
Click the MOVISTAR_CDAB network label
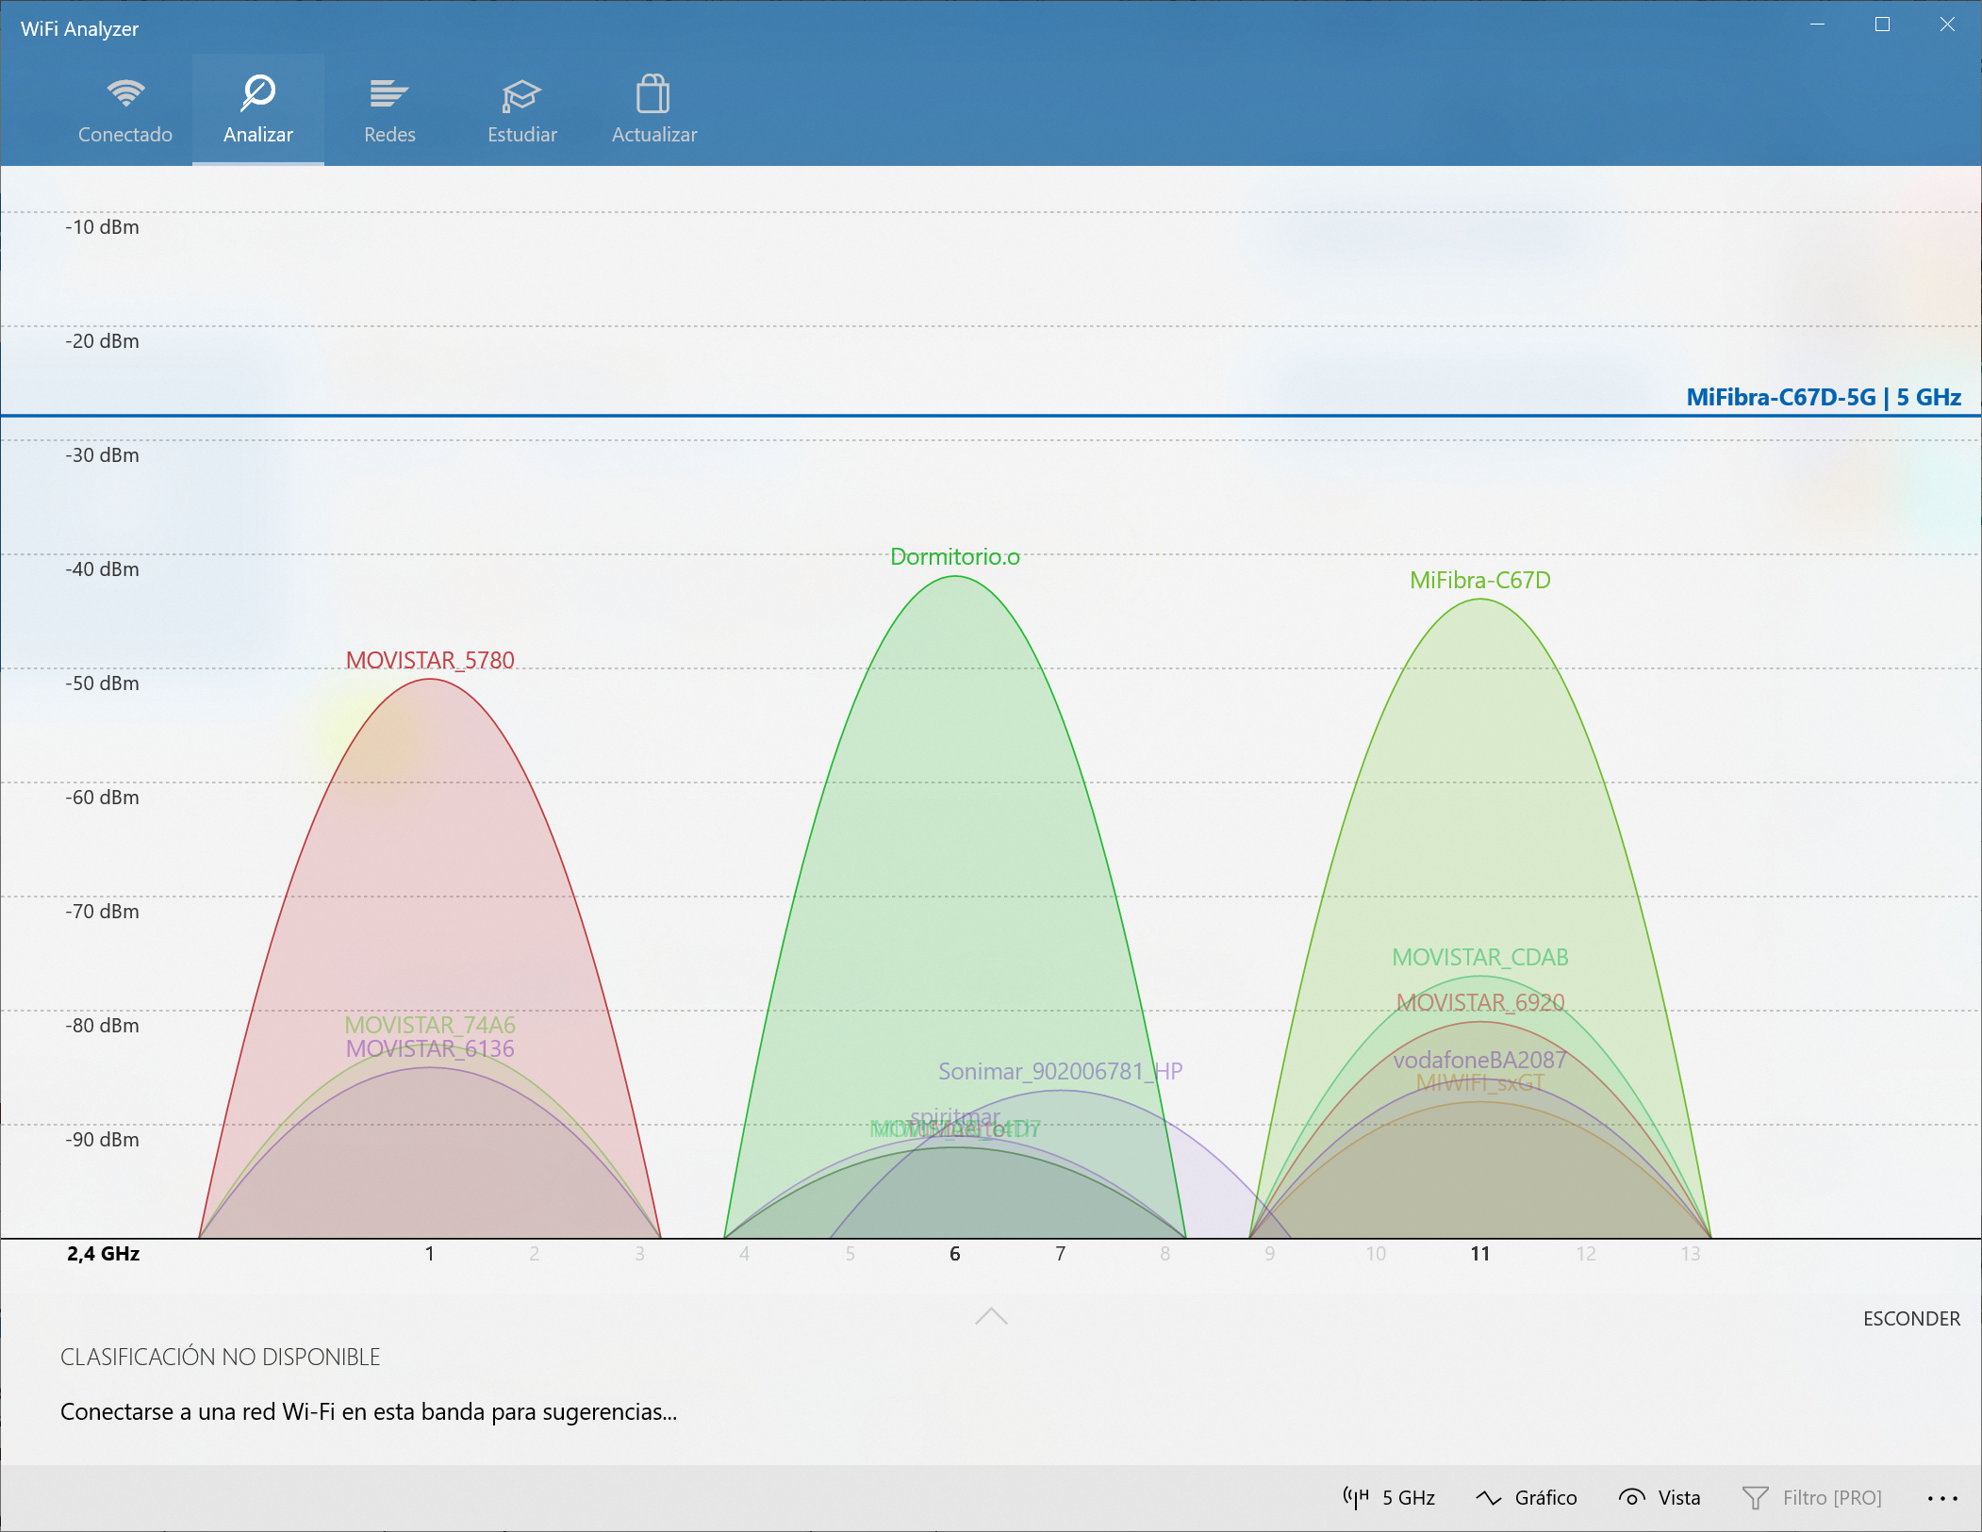point(1479,957)
